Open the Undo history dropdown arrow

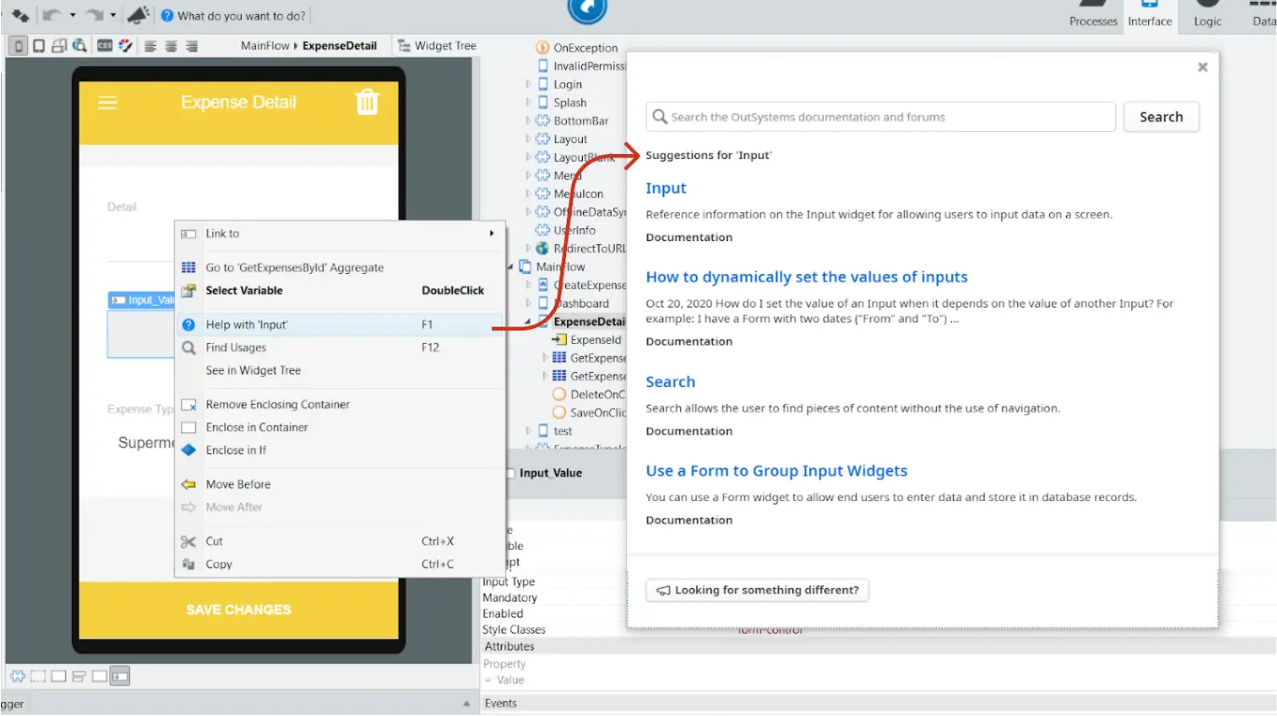pos(73,15)
